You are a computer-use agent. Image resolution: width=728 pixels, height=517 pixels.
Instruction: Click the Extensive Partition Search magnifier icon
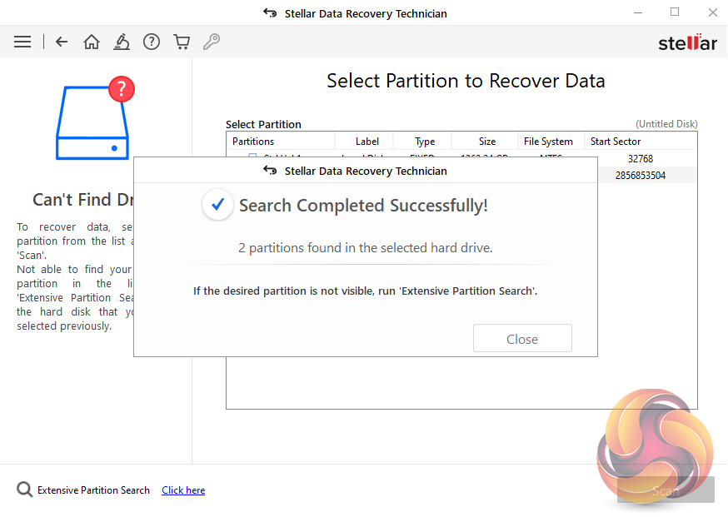click(x=25, y=490)
